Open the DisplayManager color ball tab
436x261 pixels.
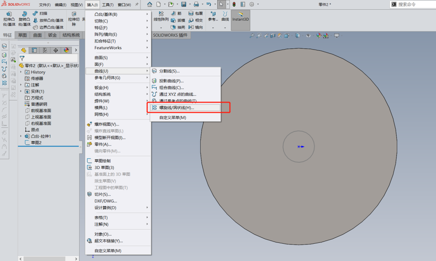(x=67, y=50)
